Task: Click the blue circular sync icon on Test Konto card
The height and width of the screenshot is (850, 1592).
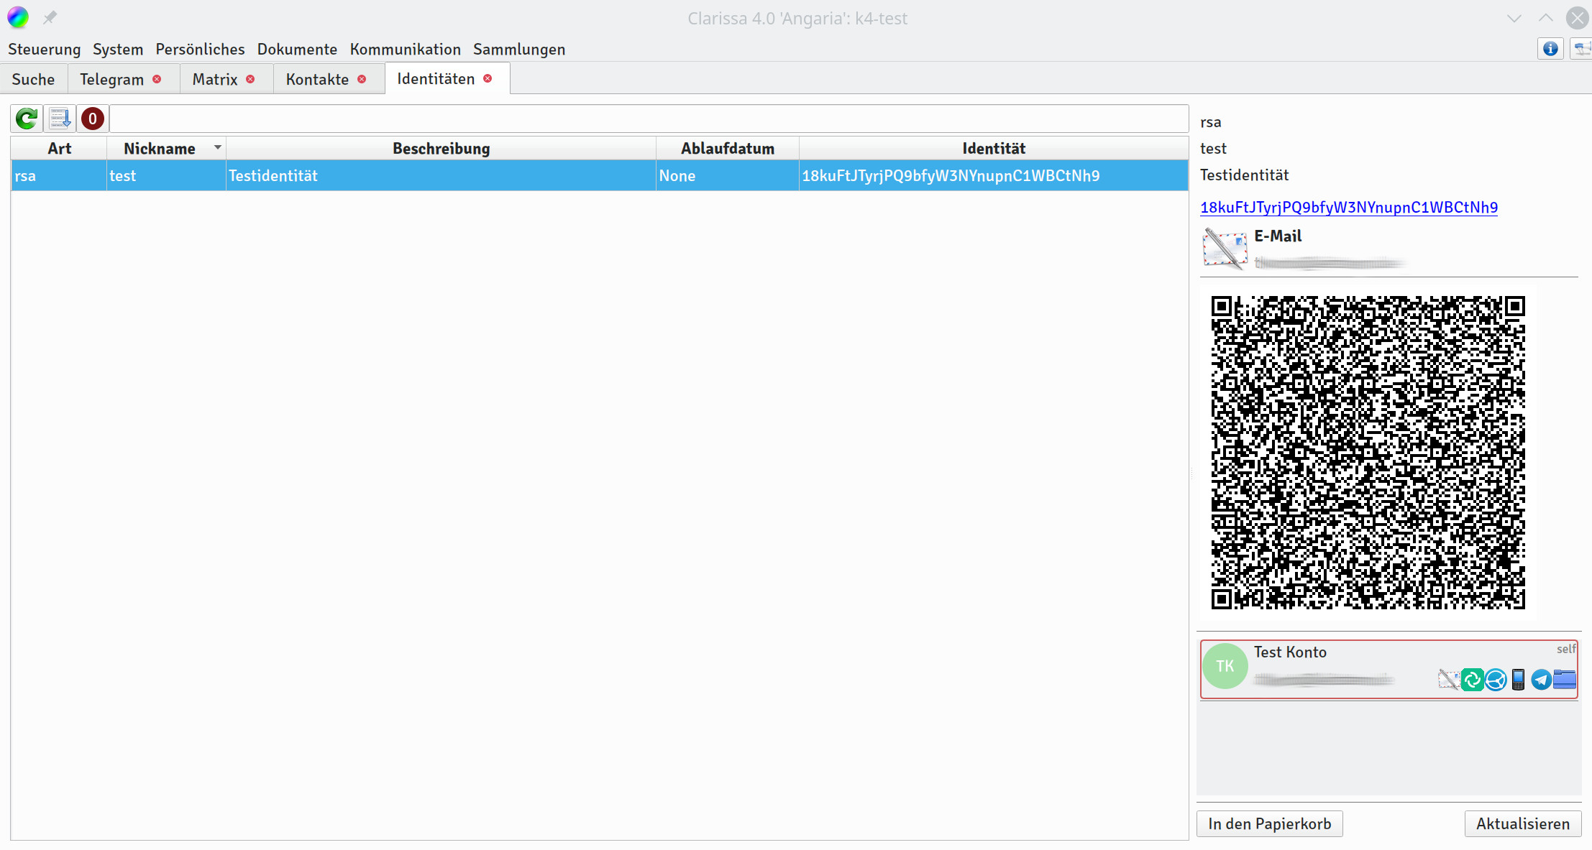Action: pos(1496,679)
